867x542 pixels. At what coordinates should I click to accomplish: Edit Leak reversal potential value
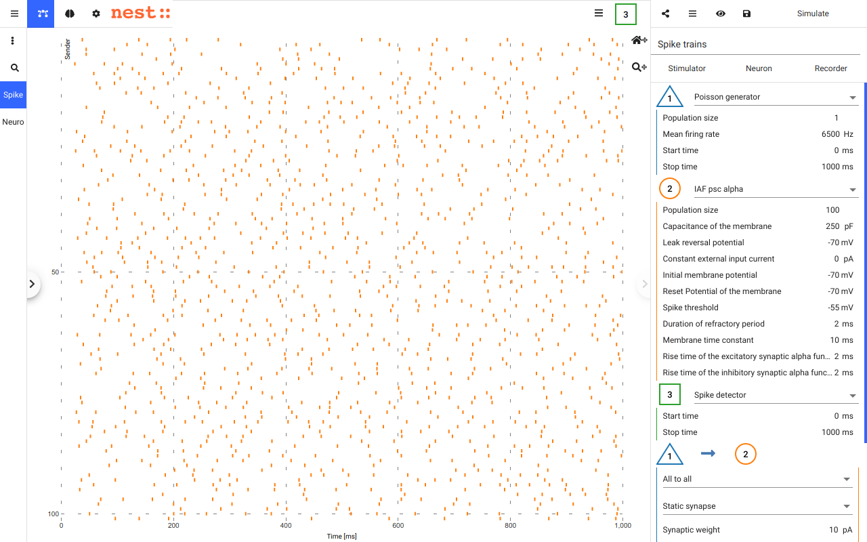pos(833,243)
